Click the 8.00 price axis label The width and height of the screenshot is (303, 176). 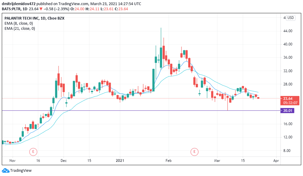click(287, 150)
